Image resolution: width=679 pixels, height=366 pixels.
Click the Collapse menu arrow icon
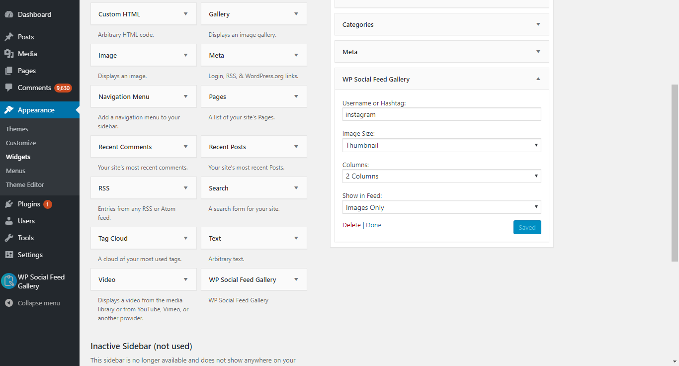[9, 303]
